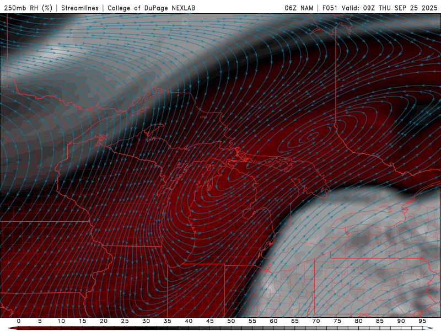Click the '15' color scale label
Viewport: 441px width, 331px height.
coord(82,321)
